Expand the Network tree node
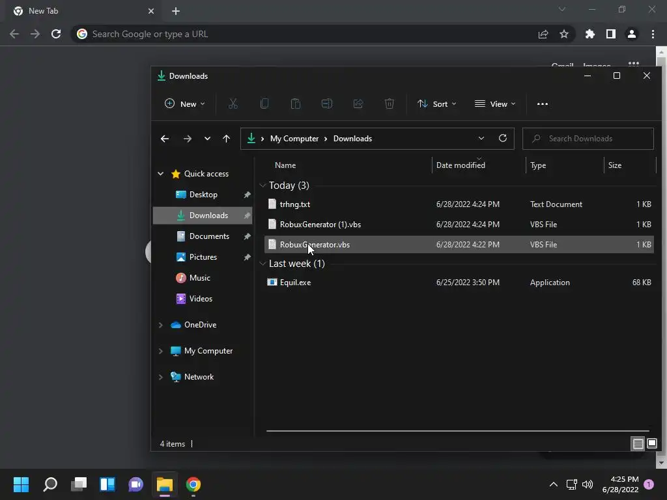 (160, 377)
